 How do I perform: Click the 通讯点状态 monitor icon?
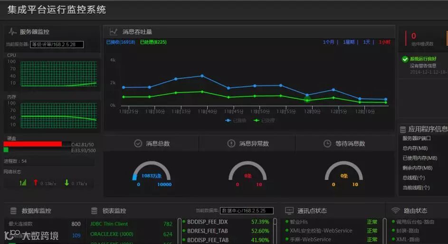[x=289, y=211]
